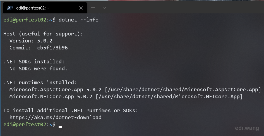Click the Version: 5.0.2 line
The width and height of the screenshot is (264, 136).
point(31,40)
